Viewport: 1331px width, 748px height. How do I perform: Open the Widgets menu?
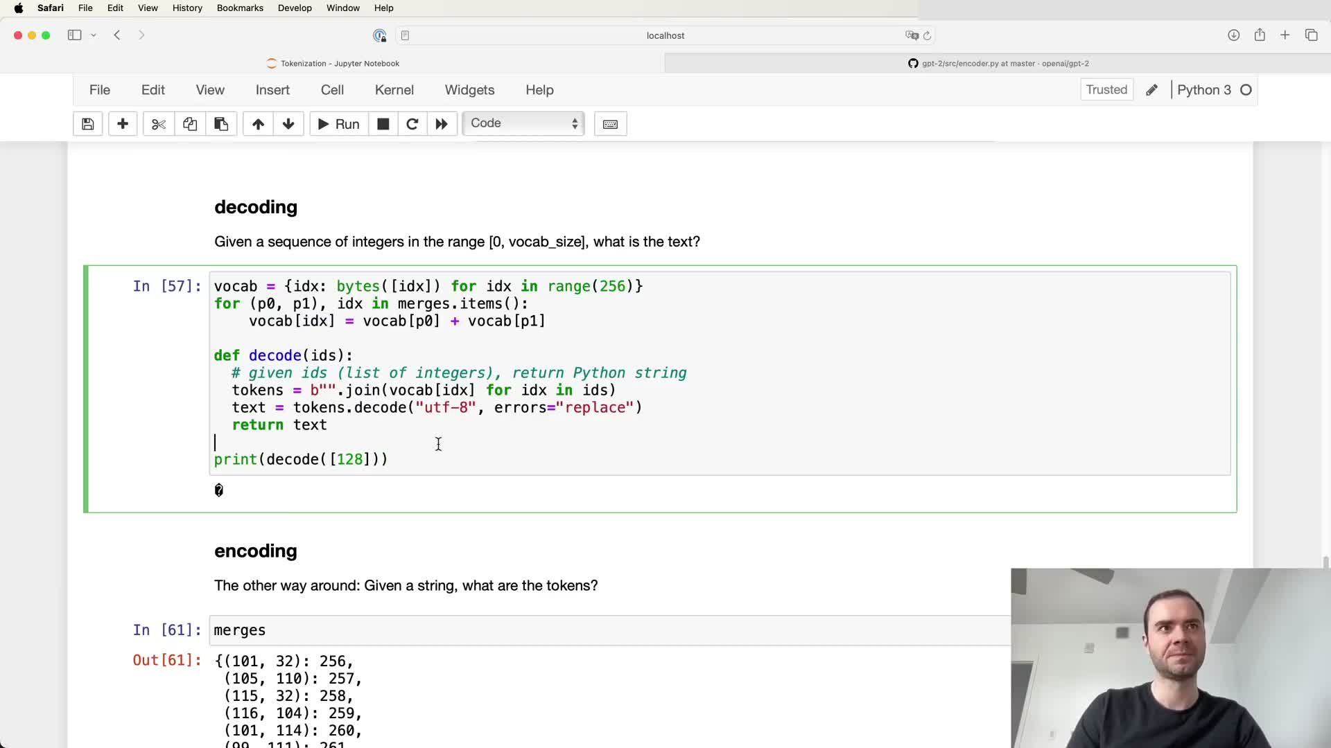(x=469, y=90)
